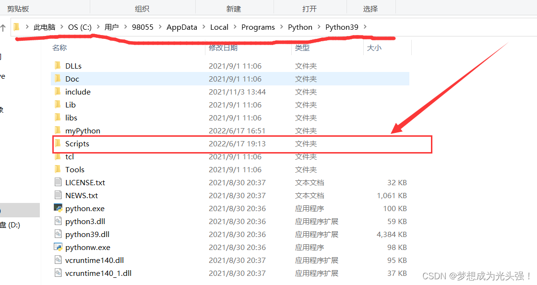Image resolution: width=537 pixels, height=285 pixels.
Task: Select the python.exe file name
Action: pyautogui.click(x=84, y=209)
